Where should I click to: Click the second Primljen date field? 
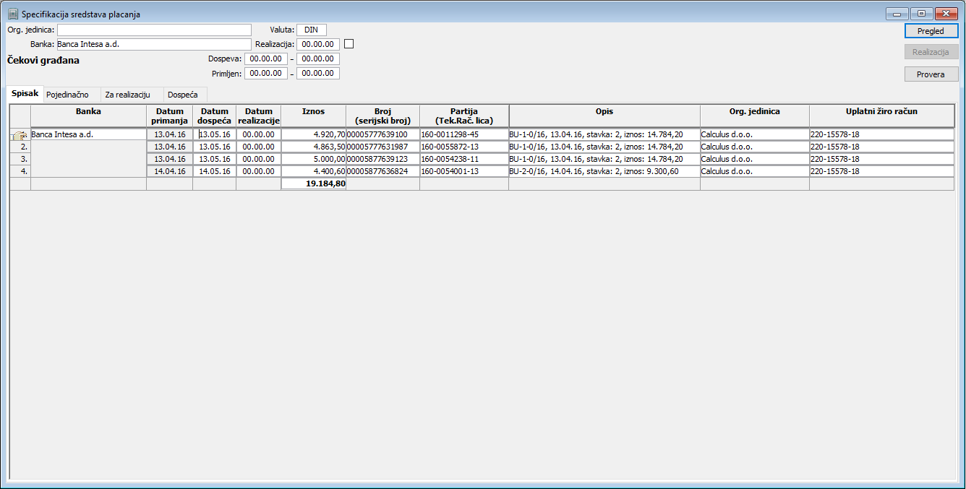click(x=318, y=73)
